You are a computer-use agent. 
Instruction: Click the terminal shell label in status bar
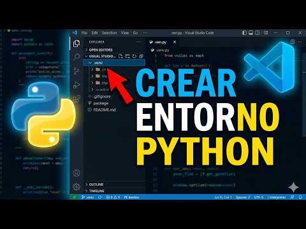click(131, 197)
